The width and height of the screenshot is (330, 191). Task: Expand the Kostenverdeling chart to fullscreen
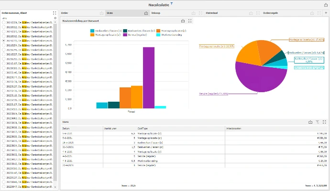coord(190,21)
